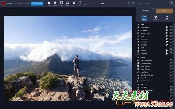Screen dimensions: 175x109
Task: Favorite the HSL Color Tuning filter
Action: (171, 75)
